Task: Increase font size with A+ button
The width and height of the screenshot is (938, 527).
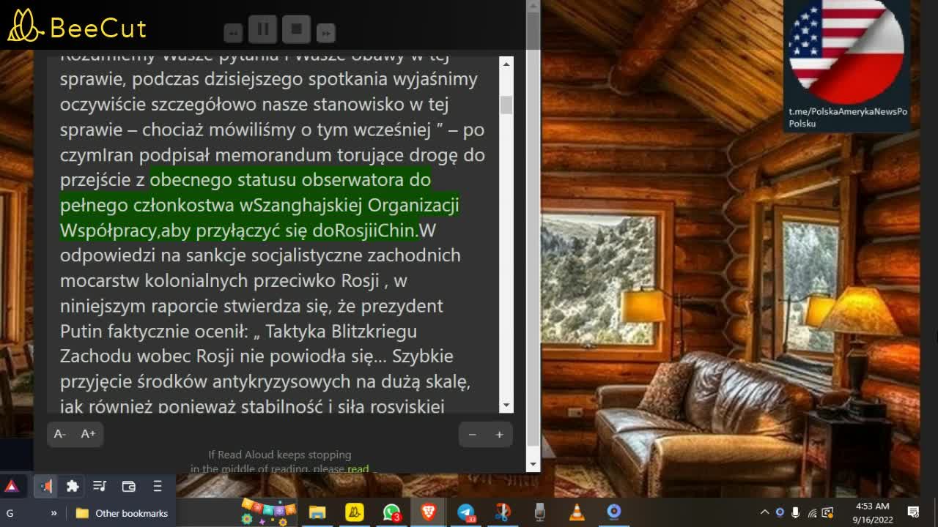Action: click(88, 434)
